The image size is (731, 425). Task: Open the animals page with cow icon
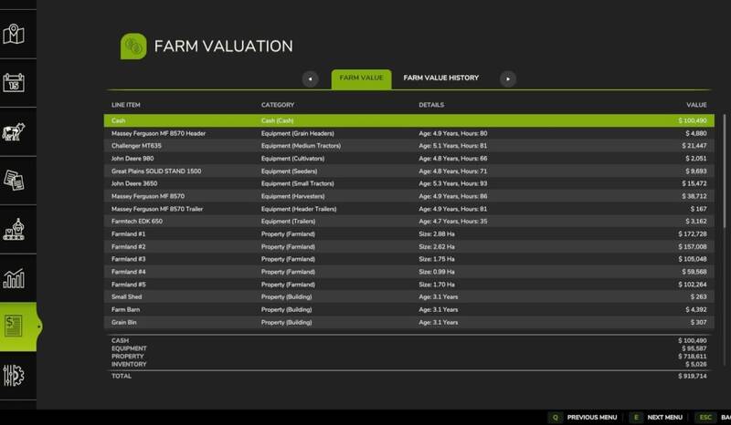click(x=13, y=130)
